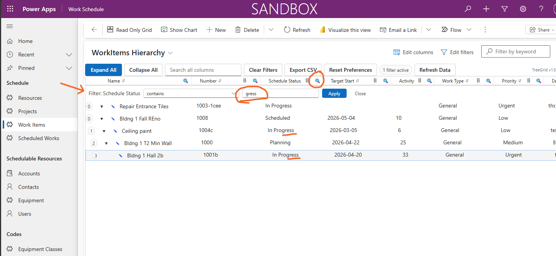Open the Power Apps waffle app launcher
This screenshot has height=256, width=556.
click(10, 9)
